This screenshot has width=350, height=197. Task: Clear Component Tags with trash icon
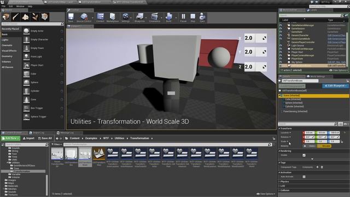coord(322,167)
